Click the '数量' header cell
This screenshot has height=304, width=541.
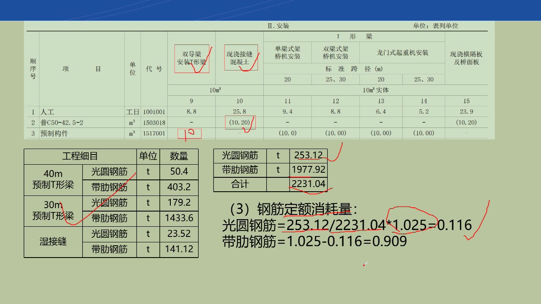[179, 156]
